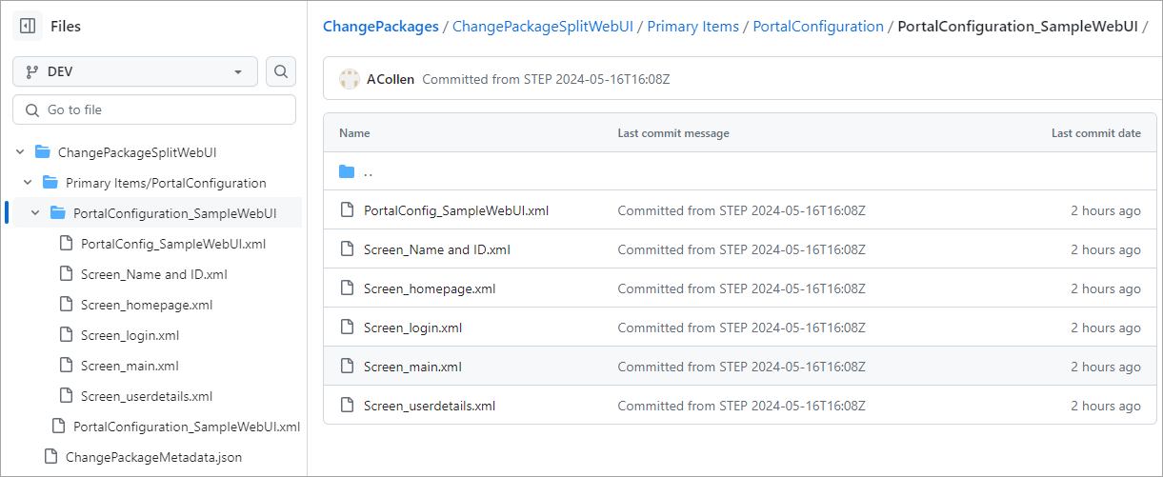Open parent directory folder icon
The image size is (1163, 477).
(x=348, y=172)
